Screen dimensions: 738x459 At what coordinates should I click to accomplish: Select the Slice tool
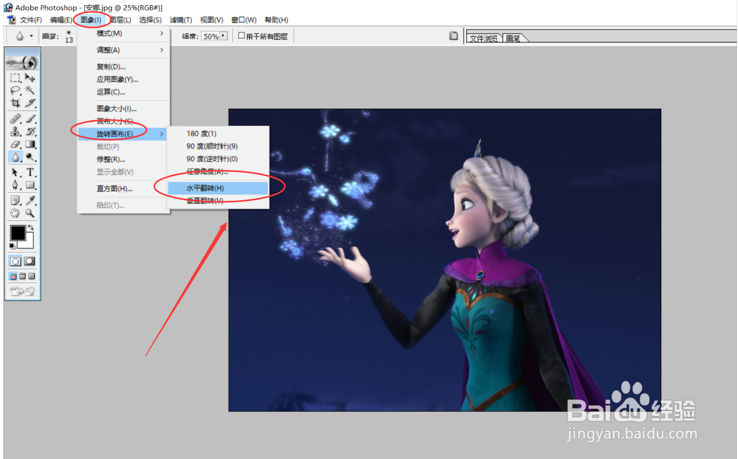30,103
